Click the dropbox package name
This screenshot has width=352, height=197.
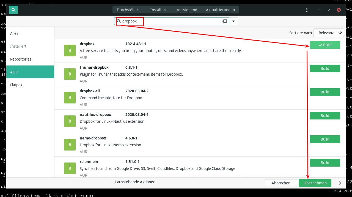pos(87,44)
